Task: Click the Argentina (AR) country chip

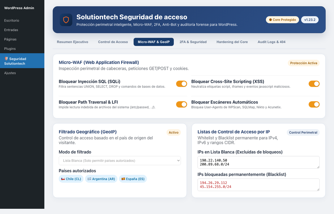Action: [x=101, y=179]
